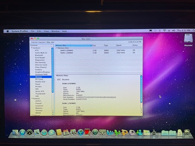Click the Wi-Fi status menu icon

click(165, 30)
